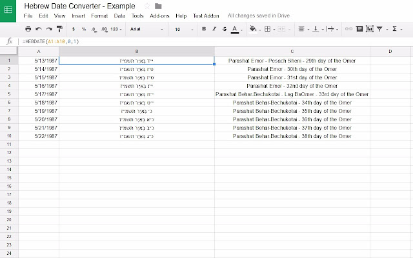
Task: Select the Pesach Sheni 29th day cell
Action: pos(292,61)
